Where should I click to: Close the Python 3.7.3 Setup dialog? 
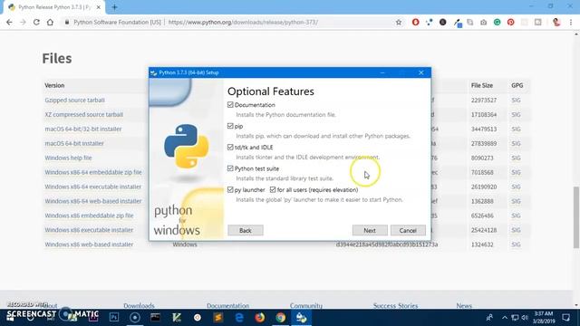pos(420,72)
